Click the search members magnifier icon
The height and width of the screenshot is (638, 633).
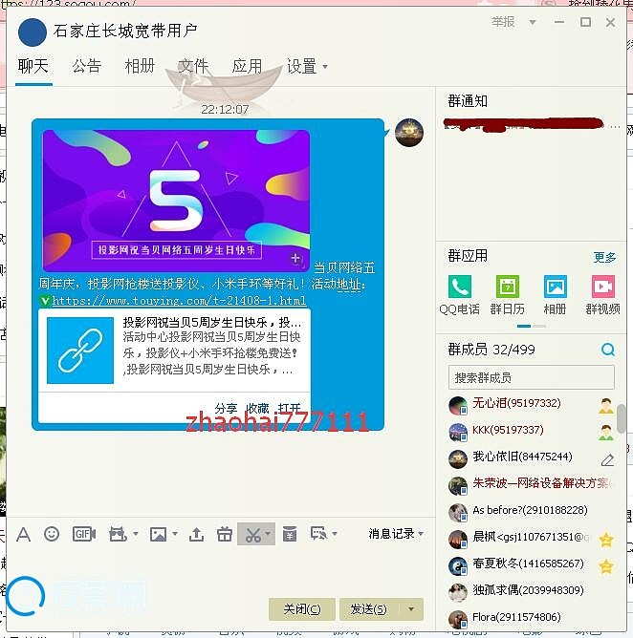pyautogui.click(x=607, y=351)
